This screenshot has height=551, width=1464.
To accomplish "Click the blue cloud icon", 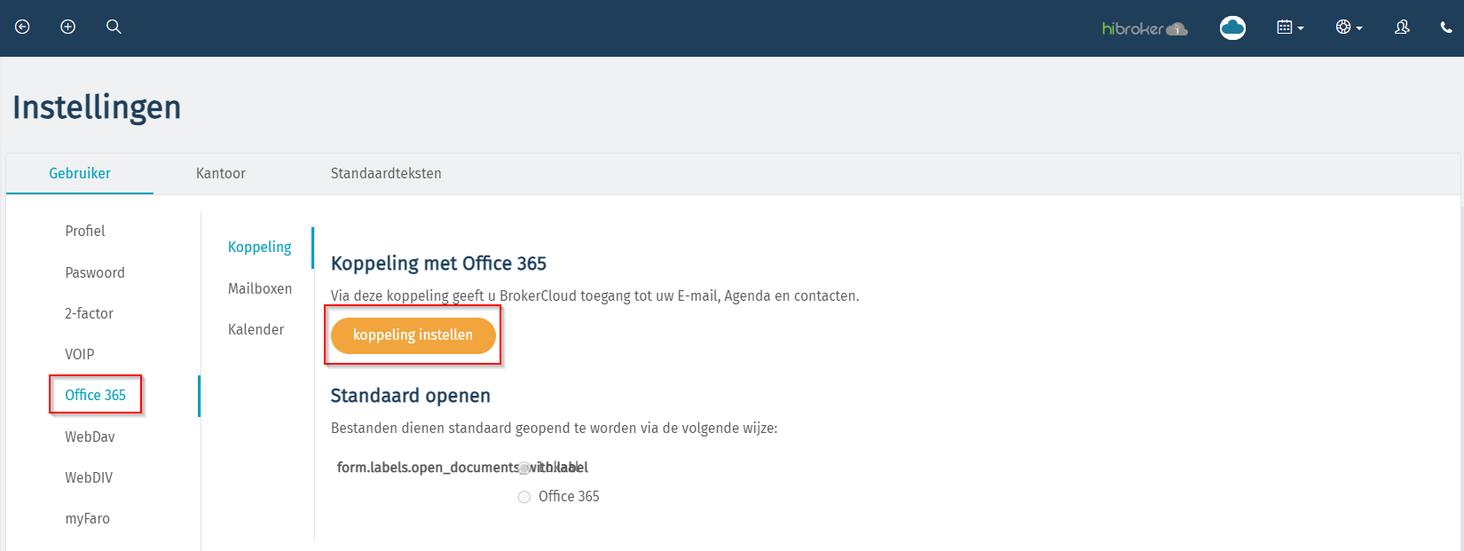I will pyautogui.click(x=1232, y=28).
